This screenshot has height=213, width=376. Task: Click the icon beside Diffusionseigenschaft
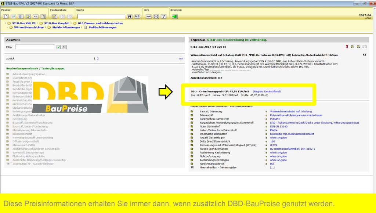pos(7,141)
